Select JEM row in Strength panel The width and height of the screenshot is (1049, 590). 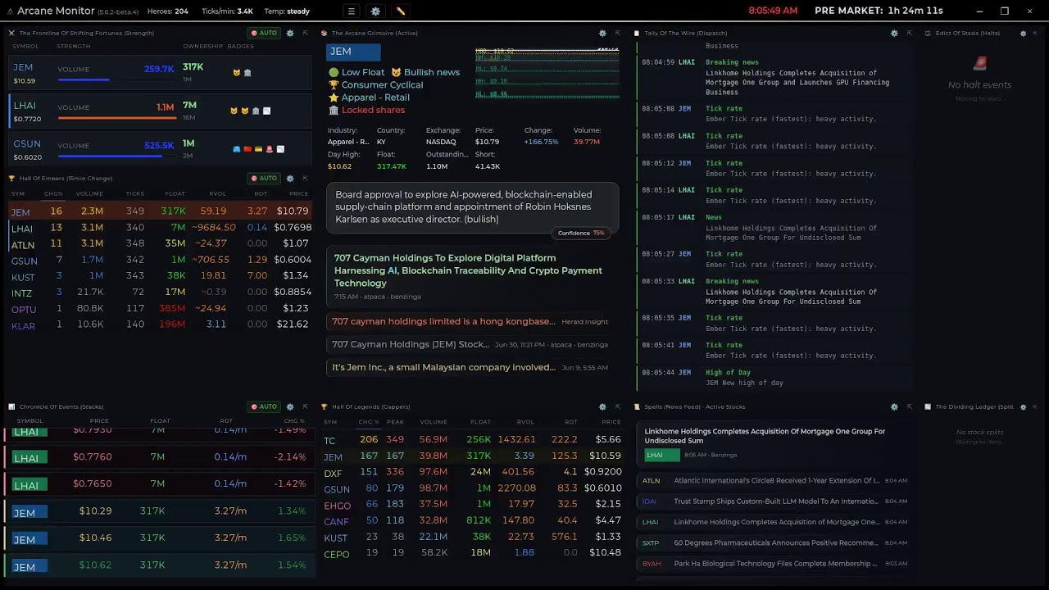tap(160, 74)
